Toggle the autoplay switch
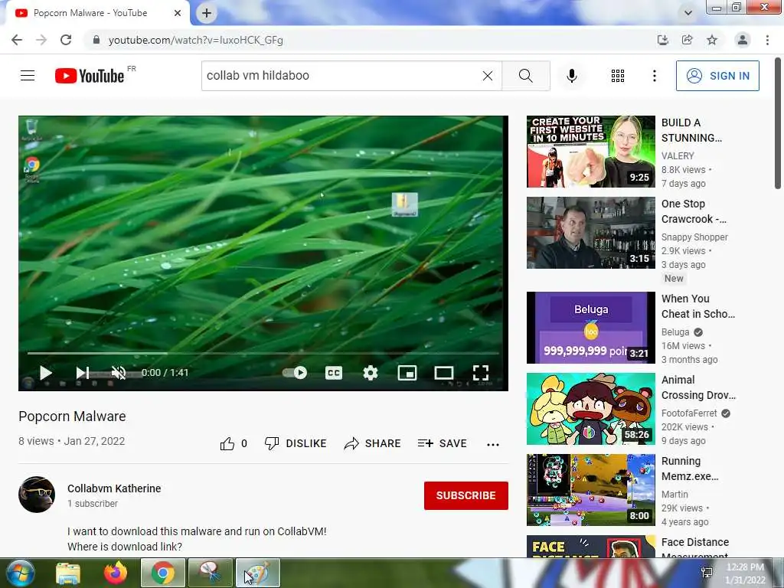784x588 pixels. click(x=295, y=373)
